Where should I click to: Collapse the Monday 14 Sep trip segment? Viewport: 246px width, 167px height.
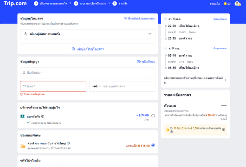[x=165, y=48]
